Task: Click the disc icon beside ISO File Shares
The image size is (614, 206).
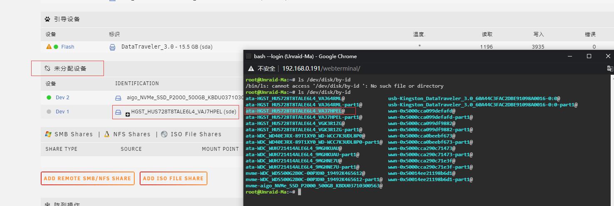Action: (164, 134)
